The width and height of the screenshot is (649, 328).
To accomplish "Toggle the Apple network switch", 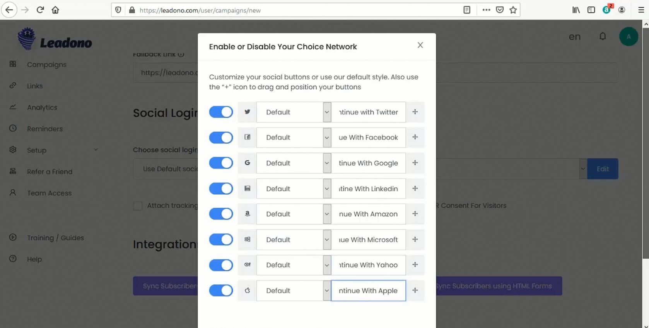I will [221, 291].
